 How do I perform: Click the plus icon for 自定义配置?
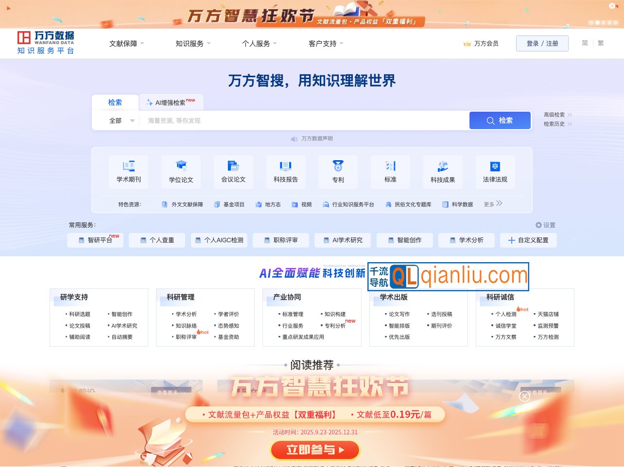click(x=511, y=240)
